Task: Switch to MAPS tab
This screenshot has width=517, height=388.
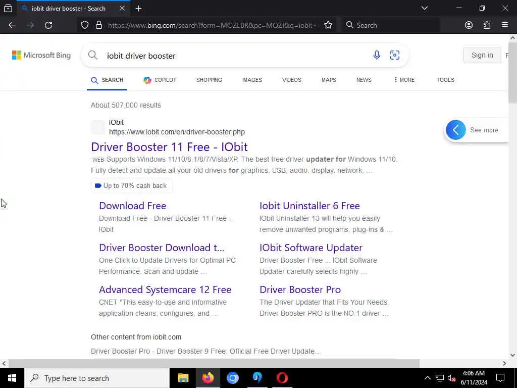Action: click(x=329, y=80)
